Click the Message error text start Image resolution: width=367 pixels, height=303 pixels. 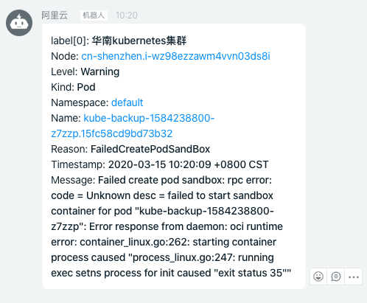[161, 180]
